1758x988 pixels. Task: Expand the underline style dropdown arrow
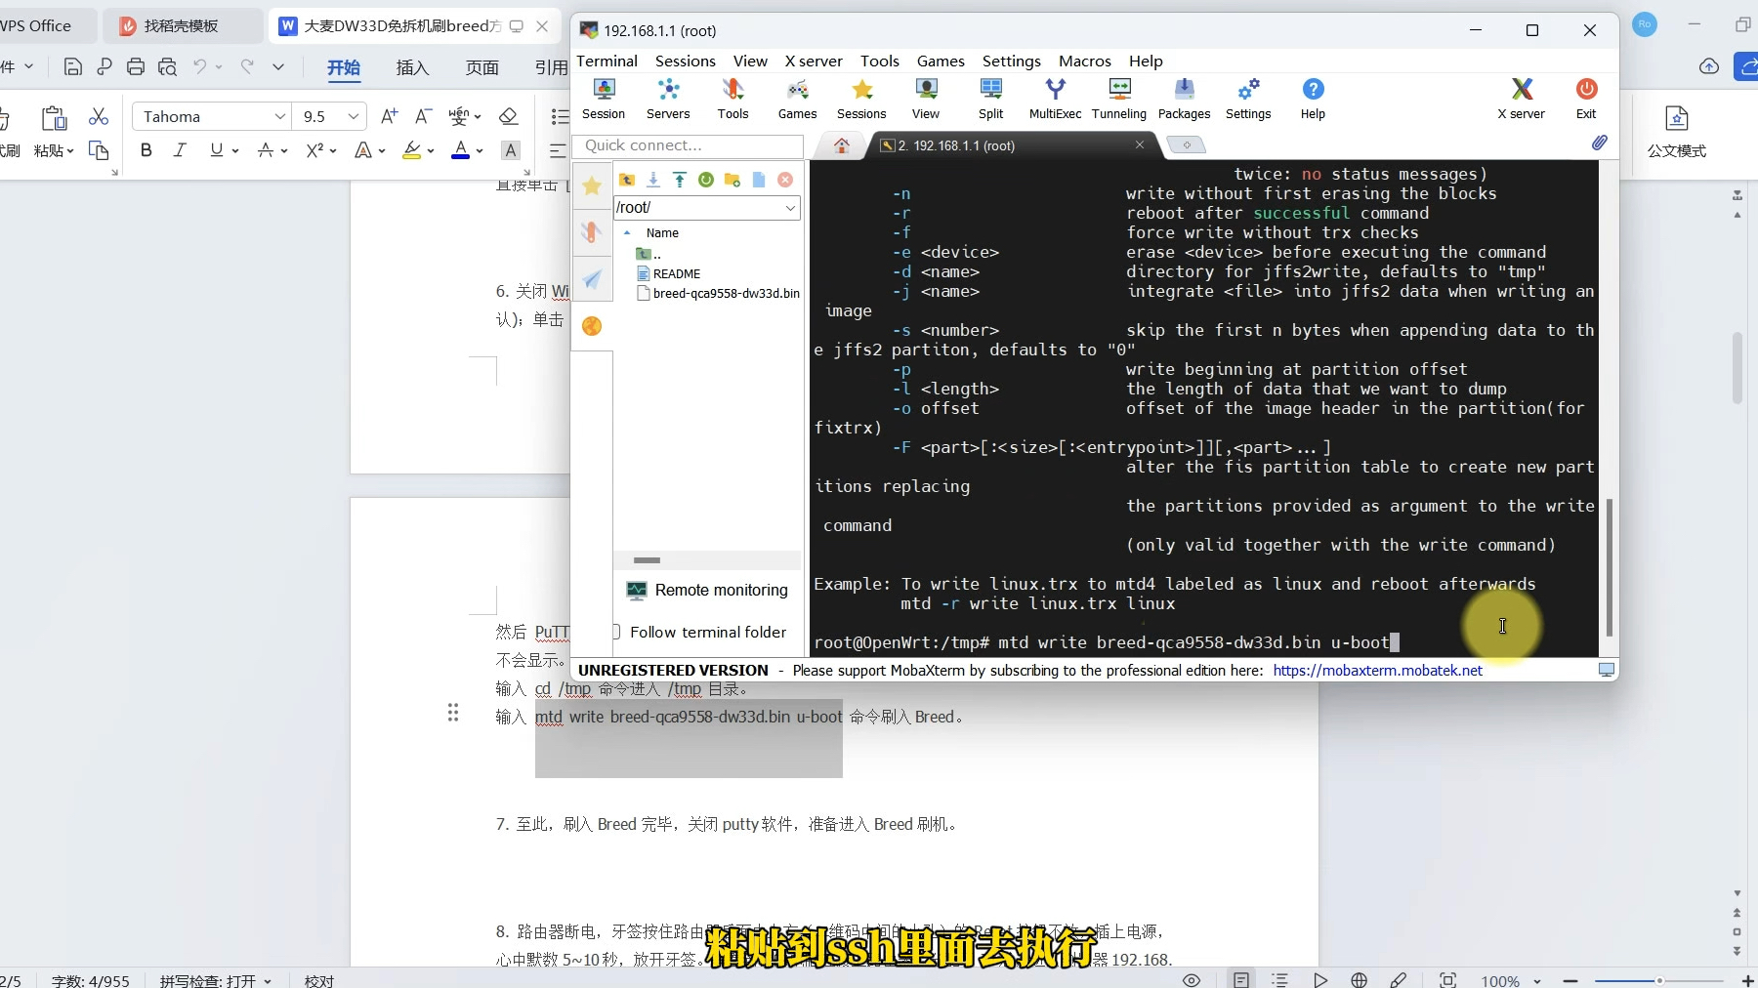tap(235, 150)
